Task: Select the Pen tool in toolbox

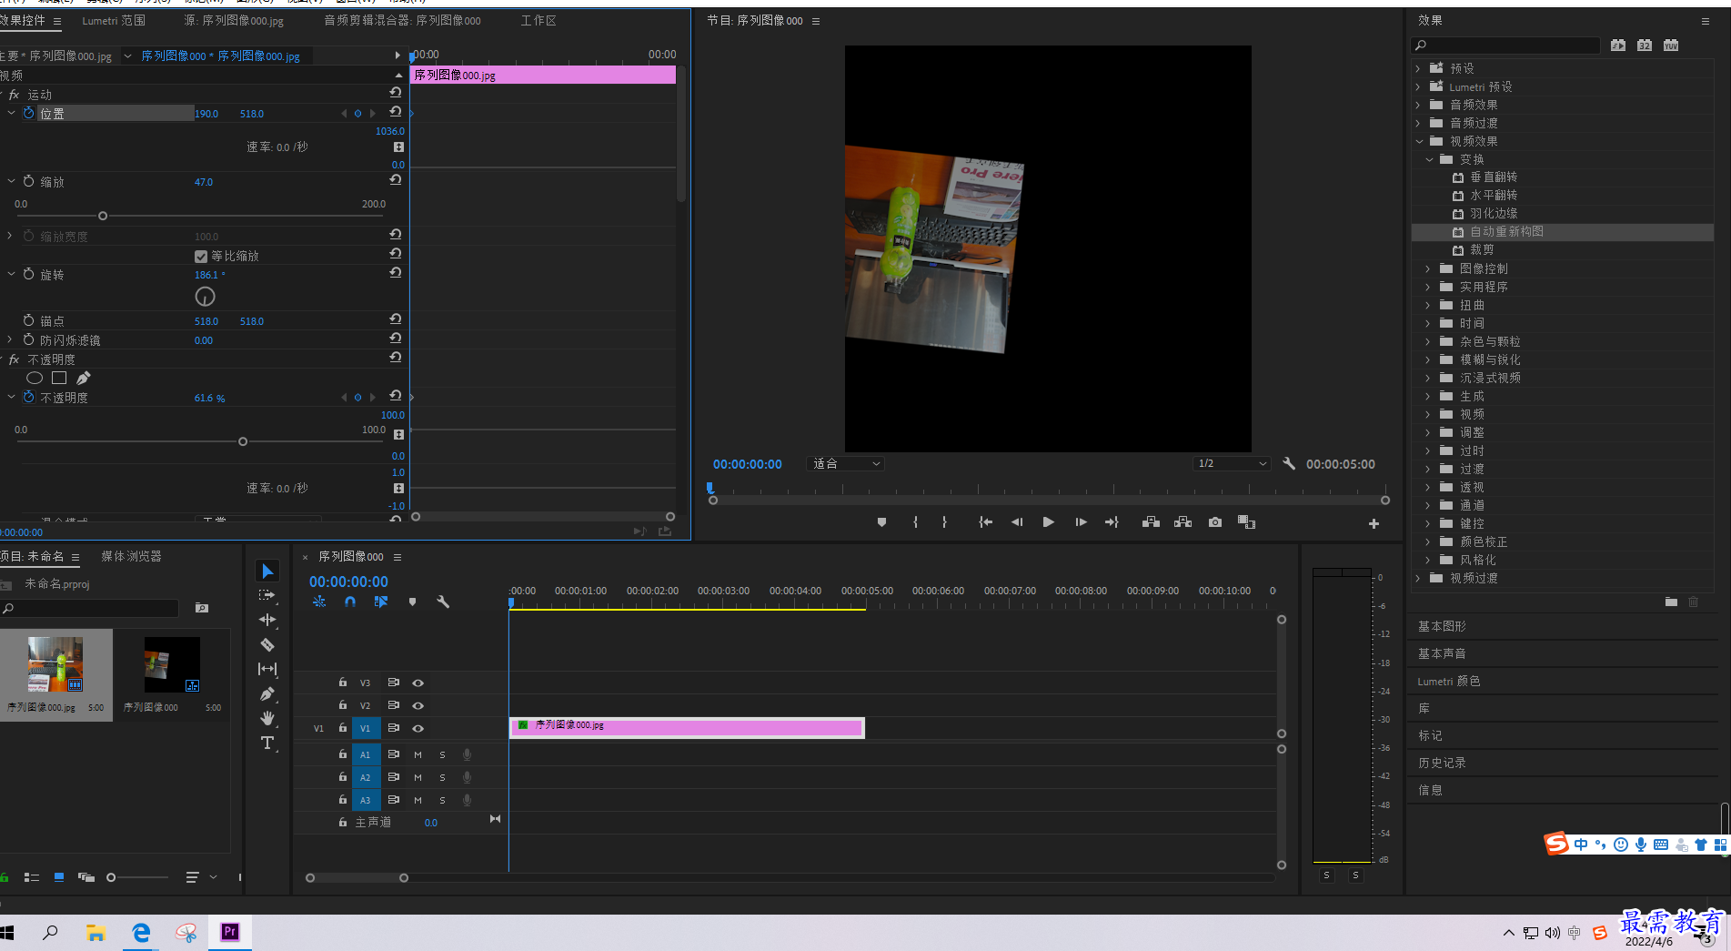Action: tap(267, 693)
